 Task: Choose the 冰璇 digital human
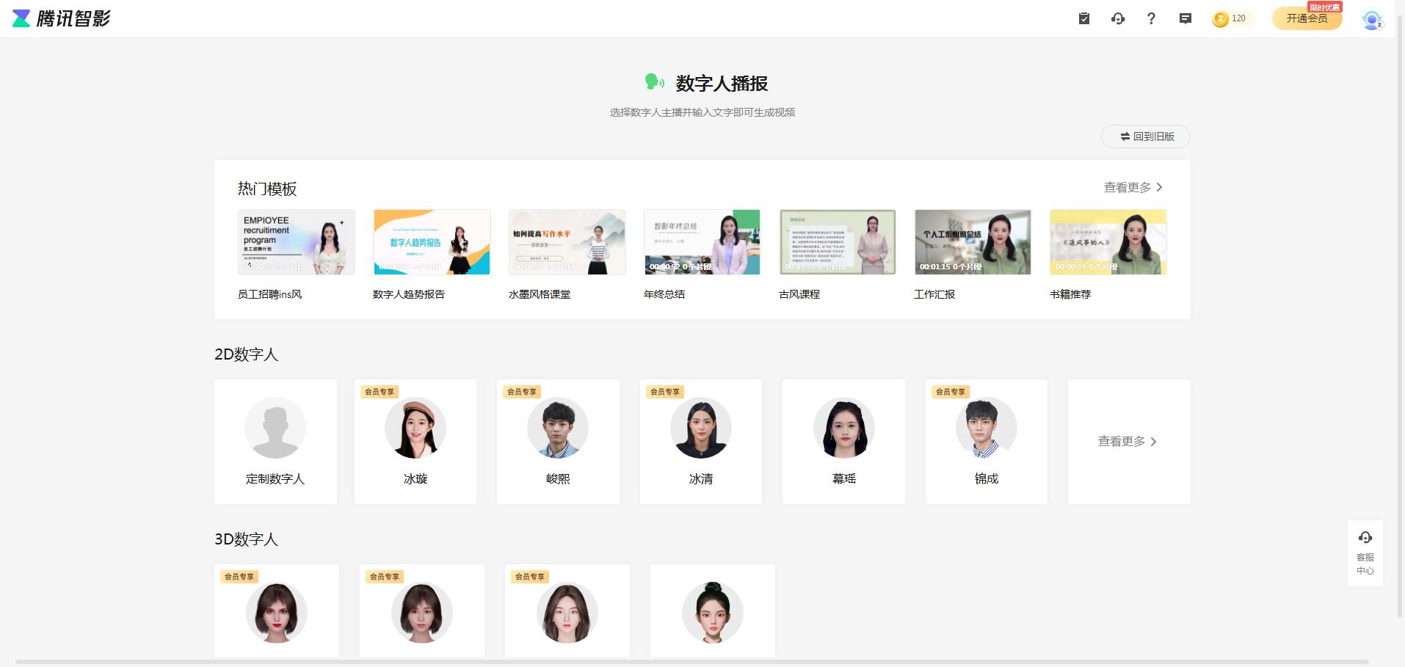(x=415, y=441)
